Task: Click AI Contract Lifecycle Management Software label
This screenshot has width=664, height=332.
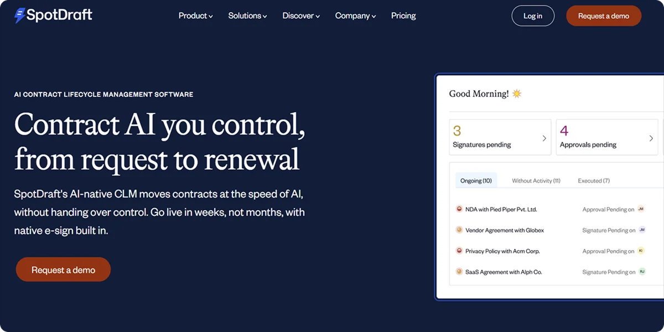Action: (103, 95)
